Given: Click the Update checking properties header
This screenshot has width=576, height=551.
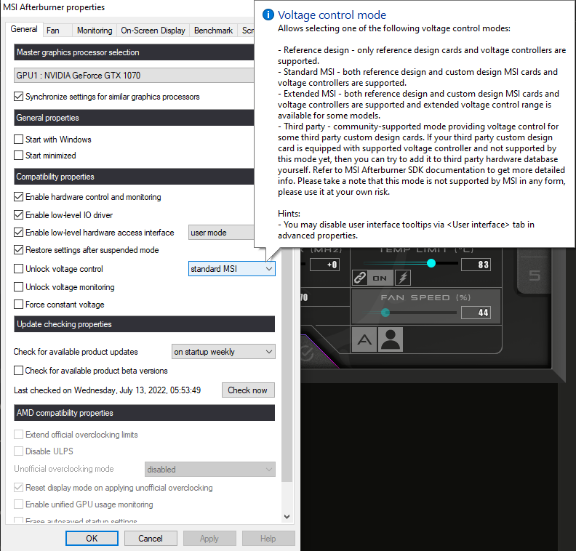Looking at the screenshot, I should 145,324.
